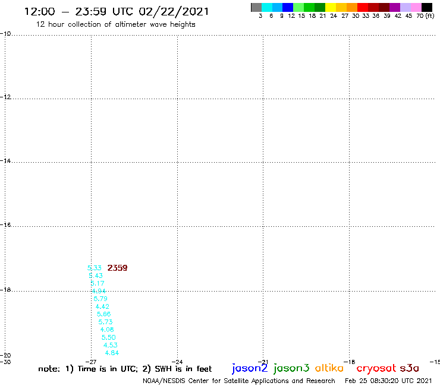Image resolution: width=440 pixels, height=386 pixels.
Task: Click the lavender swatch in the color bar
Action: 405,7
